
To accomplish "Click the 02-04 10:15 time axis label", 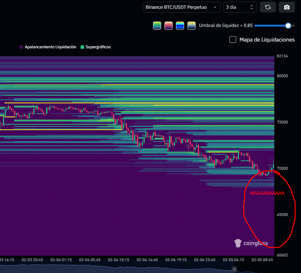I will (x=119, y=260).
